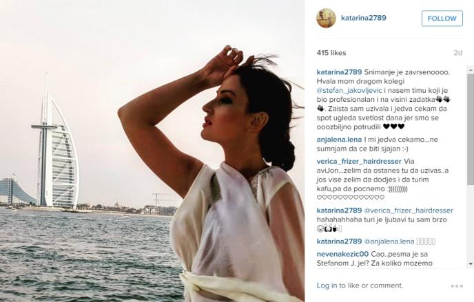
Task: View the 415 likes list
Action: point(331,53)
